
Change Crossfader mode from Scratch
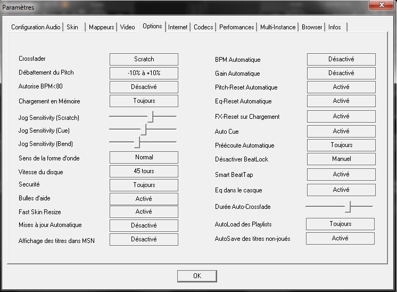[x=144, y=60]
